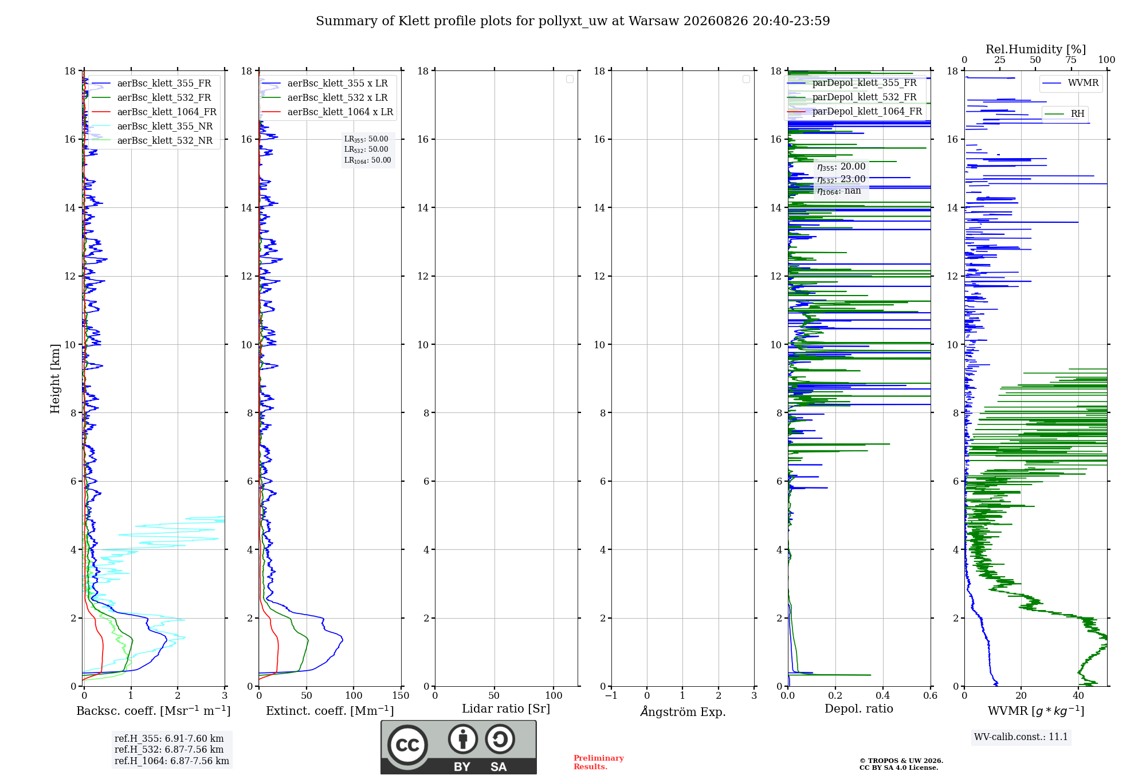Click the BY attribution person icon
This screenshot has height=779, width=1146.
(x=463, y=739)
